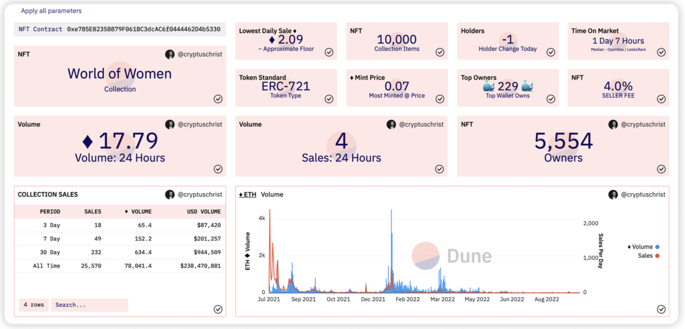Image resolution: width=685 pixels, height=329 pixels.
Task: Open author avatar on ETH Volume chart
Action: tap(613, 194)
